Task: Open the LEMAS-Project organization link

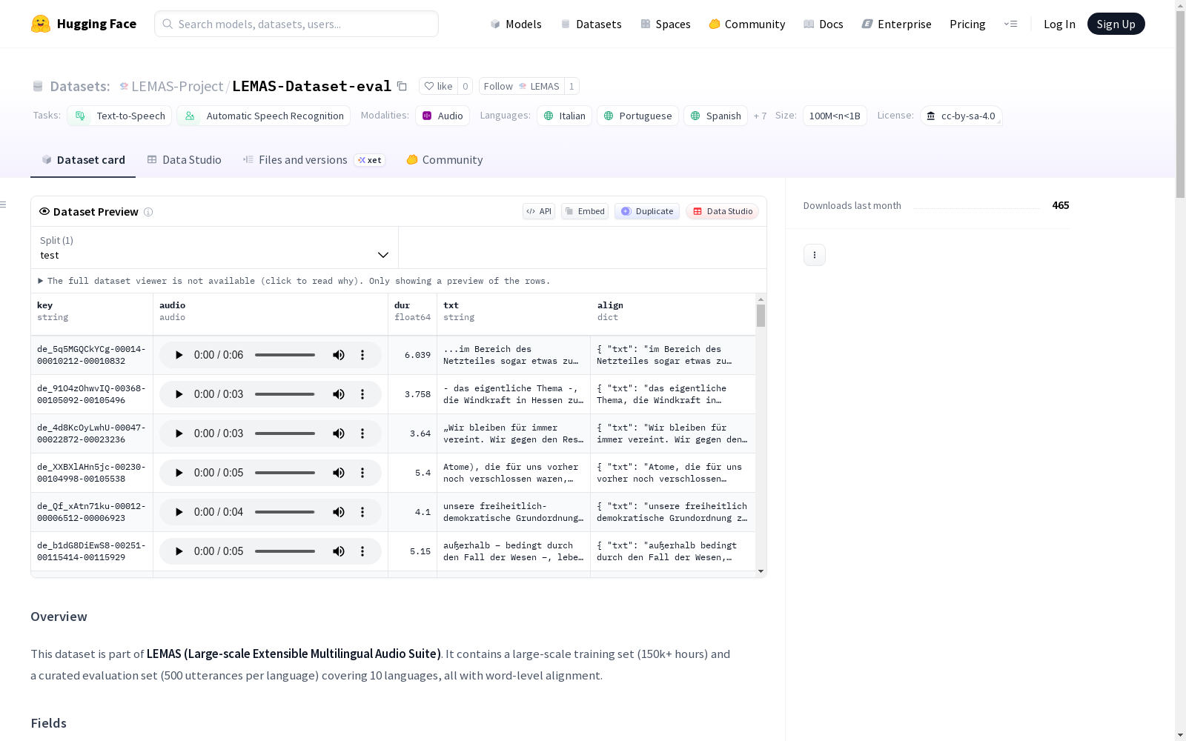Action: click(177, 86)
